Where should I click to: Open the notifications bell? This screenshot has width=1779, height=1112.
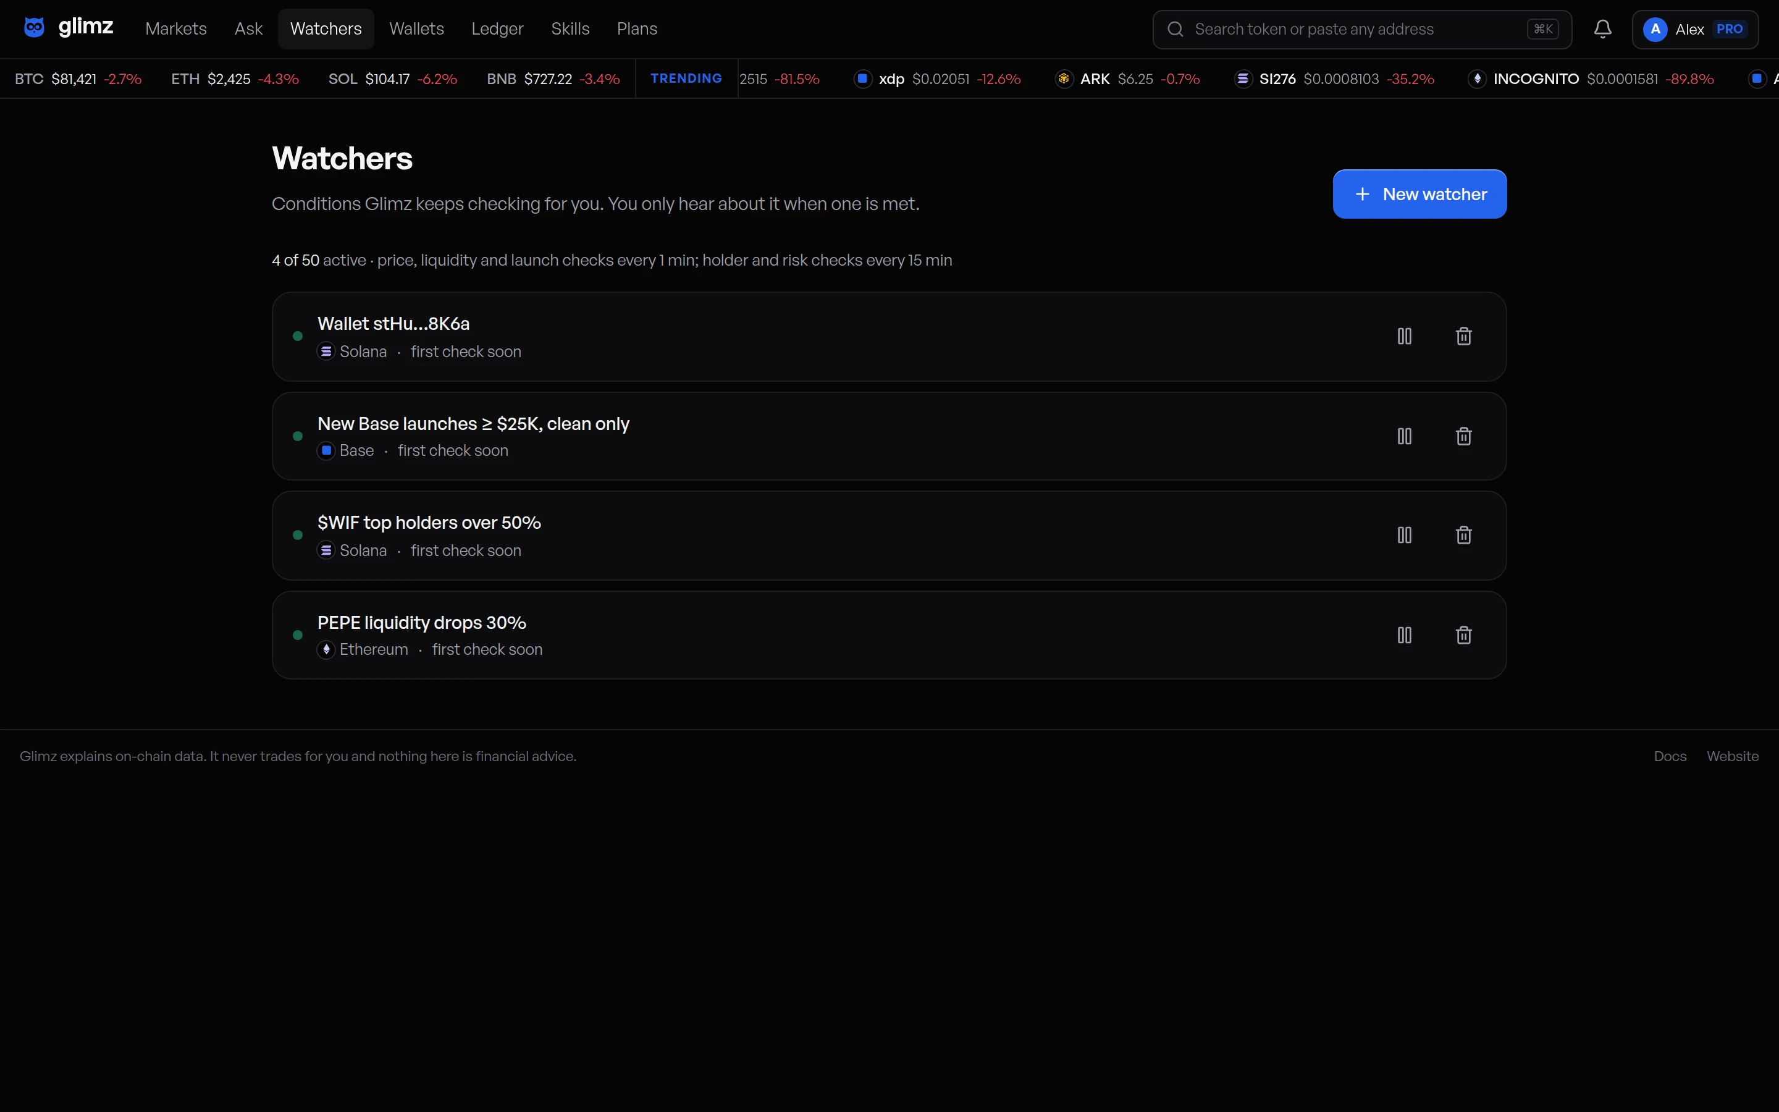1602,30
